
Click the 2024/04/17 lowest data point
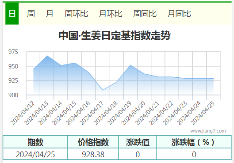tap(103, 90)
